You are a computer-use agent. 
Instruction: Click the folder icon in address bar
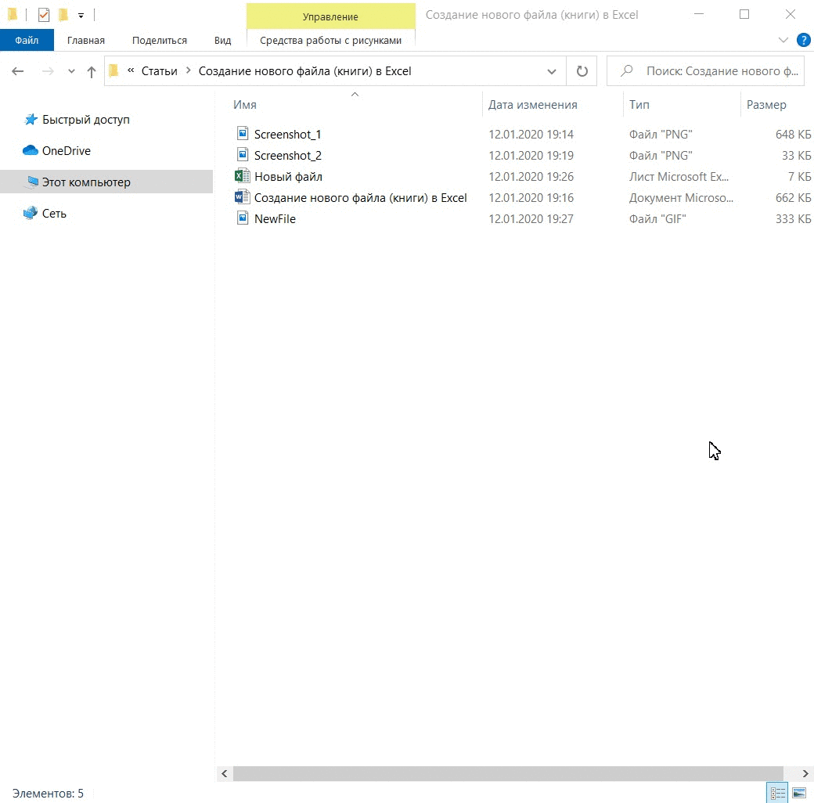(x=113, y=70)
